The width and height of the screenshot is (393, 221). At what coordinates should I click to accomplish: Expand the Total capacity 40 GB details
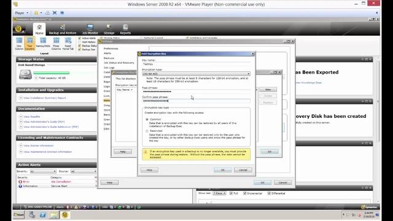point(36,78)
